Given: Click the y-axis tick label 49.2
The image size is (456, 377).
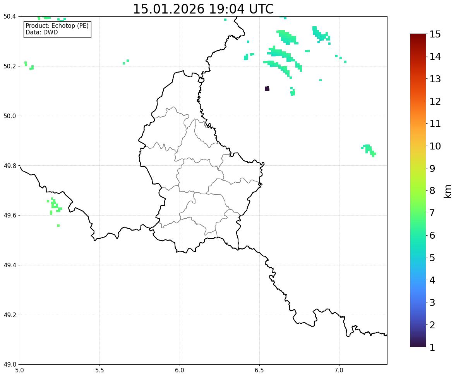Looking at the screenshot, I should pyautogui.click(x=10, y=315).
